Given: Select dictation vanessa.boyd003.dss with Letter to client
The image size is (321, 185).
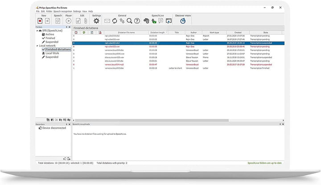Looking at the screenshot, I should click(178, 68).
